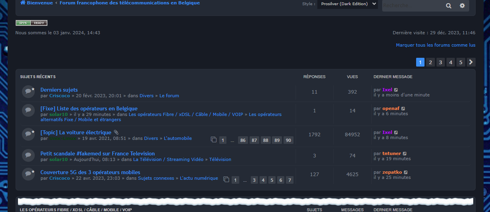Viewport: 490px width, 212px height.
Task: Open page 3 of Couverture 5G topic
Action: [x=254, y=180]
